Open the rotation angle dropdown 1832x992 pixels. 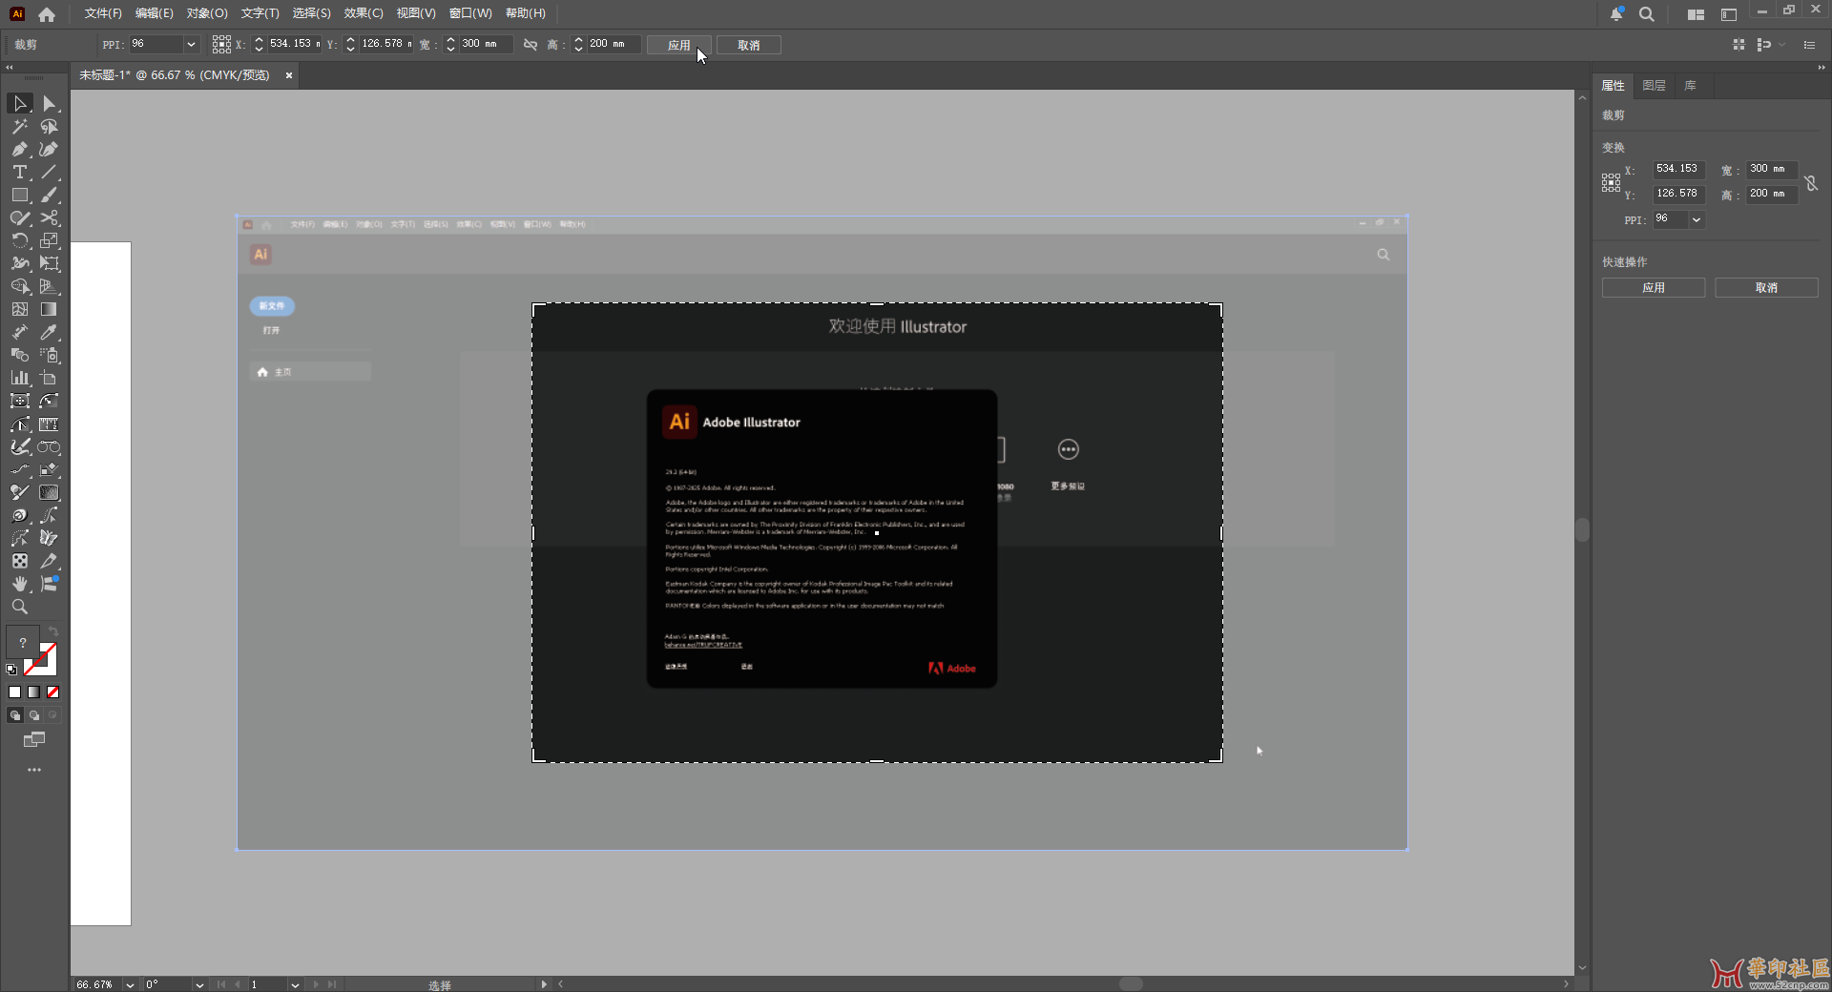199,984
